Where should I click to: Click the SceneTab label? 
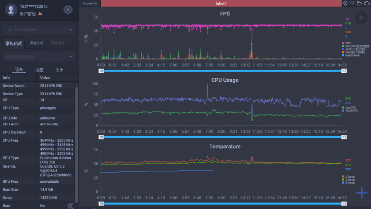(90, 3)
